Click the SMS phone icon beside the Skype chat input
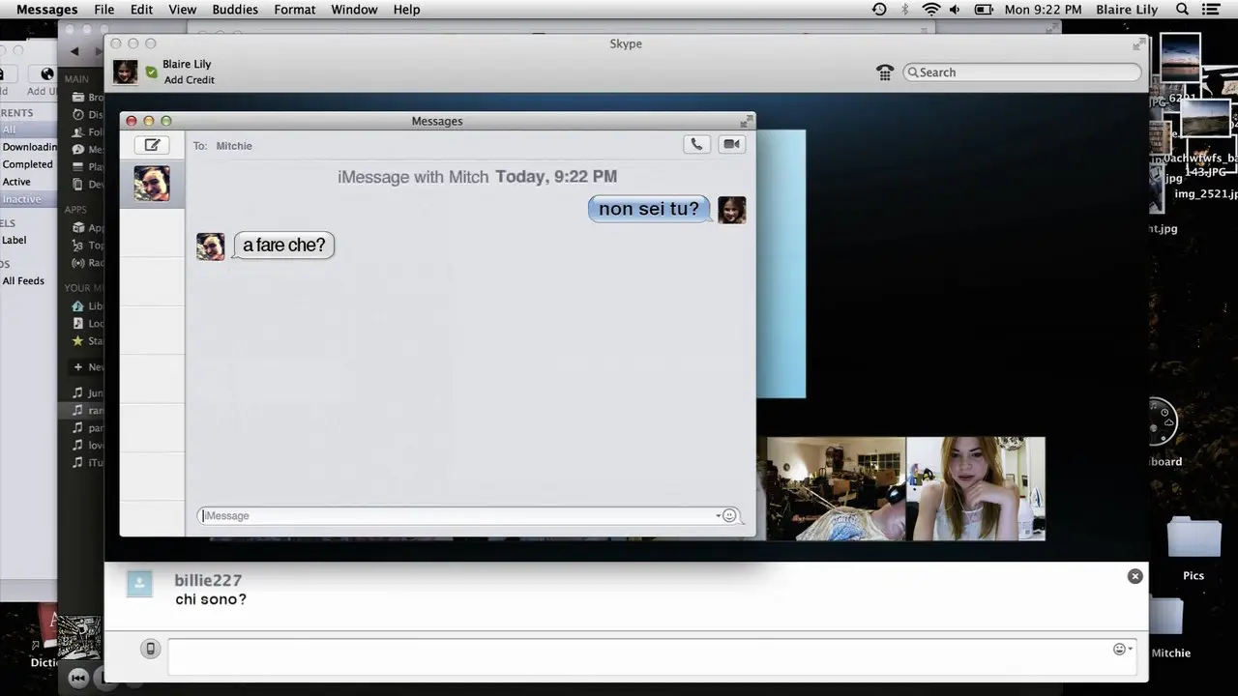Viewport: 1238px width, 696px height. click(150, 649)
